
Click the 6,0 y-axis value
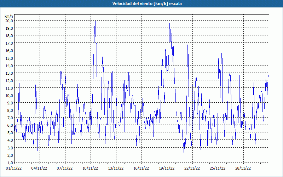coord(10,125)
